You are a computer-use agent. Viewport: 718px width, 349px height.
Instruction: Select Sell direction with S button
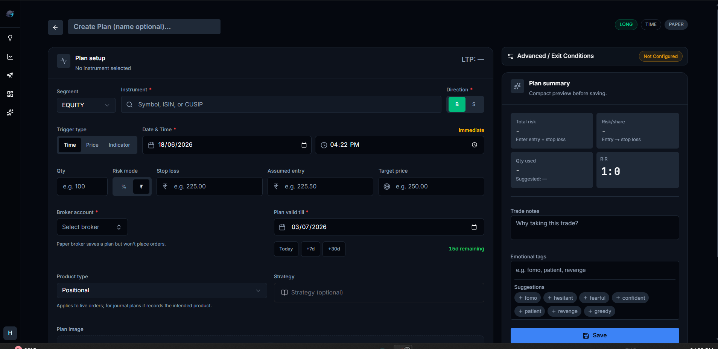474,105
